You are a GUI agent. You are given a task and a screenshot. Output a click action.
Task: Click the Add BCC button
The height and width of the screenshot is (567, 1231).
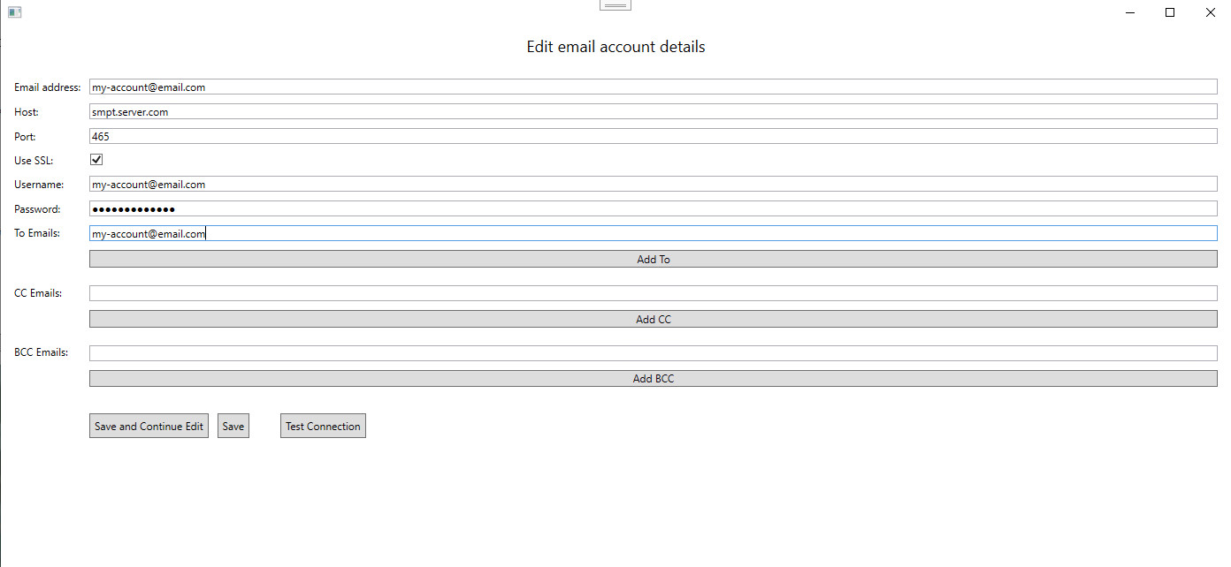[654, 378]
